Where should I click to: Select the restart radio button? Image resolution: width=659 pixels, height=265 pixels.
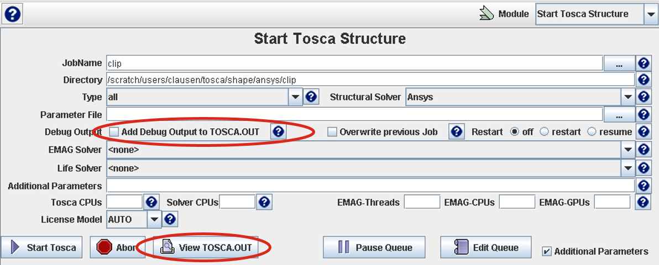(544, 132)
